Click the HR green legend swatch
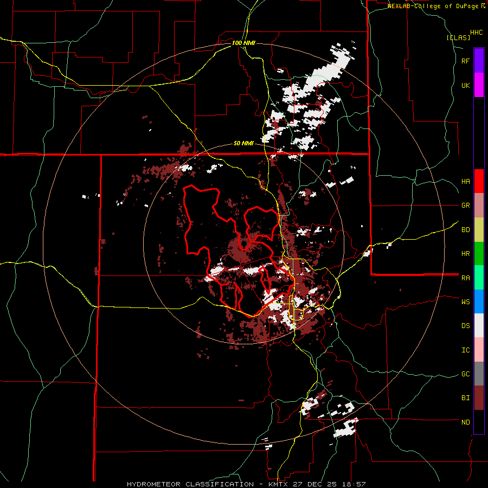This screenshot has height=488, width=488. (x=479, y=253)
